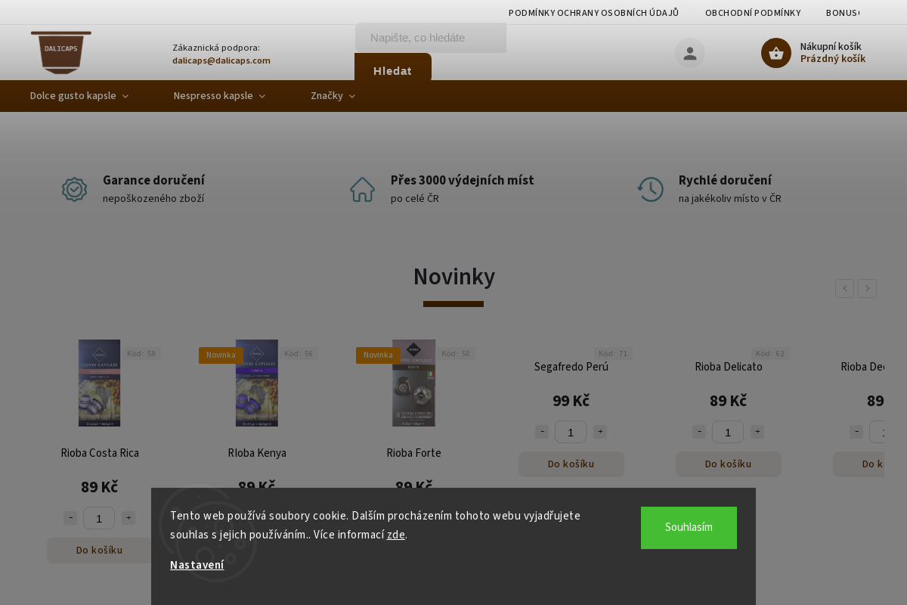Open the user account icon

(x=689, y=52)
